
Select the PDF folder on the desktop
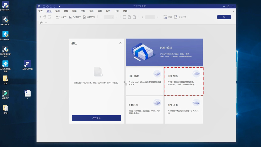(5, 80)
